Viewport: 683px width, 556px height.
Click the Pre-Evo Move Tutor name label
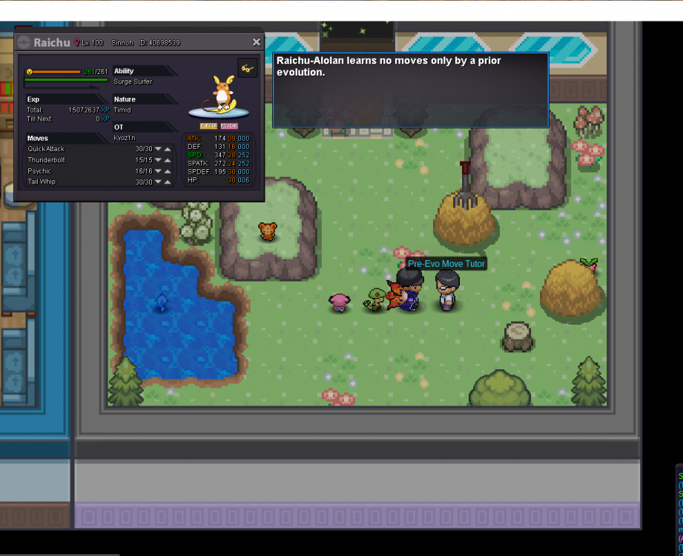pos(446,264)
